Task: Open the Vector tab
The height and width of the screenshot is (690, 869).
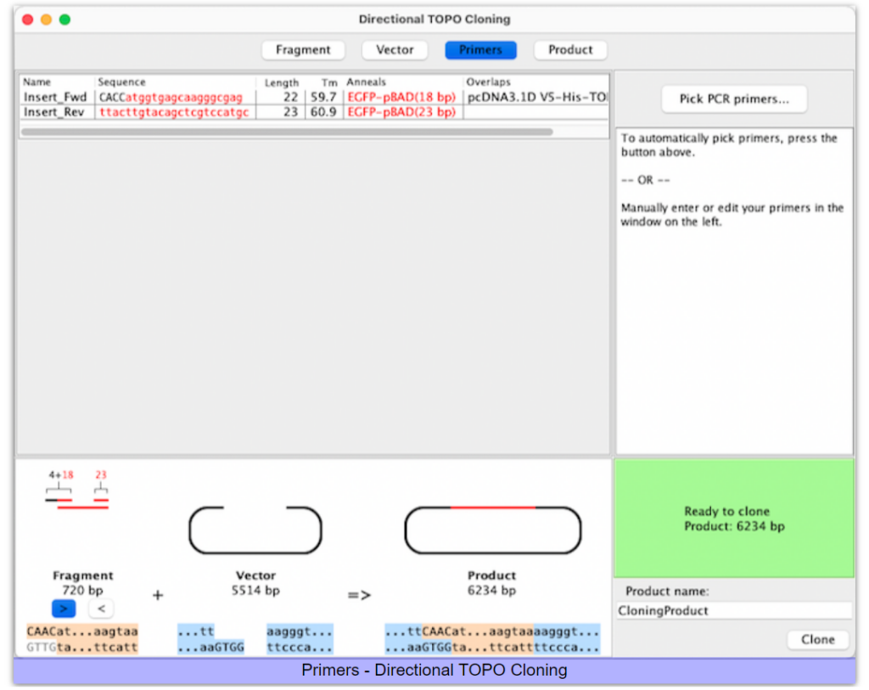Action: (x=395, y=50)
